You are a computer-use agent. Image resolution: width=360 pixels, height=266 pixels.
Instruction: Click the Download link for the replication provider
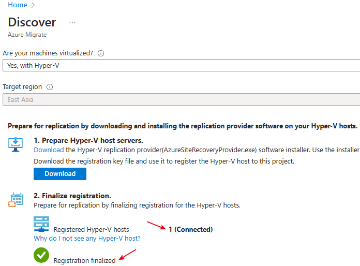click(x=49, y=150)
